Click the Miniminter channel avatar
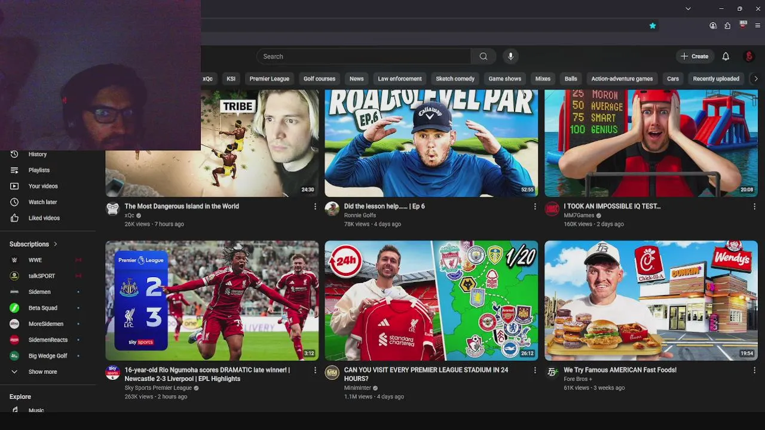765x430 pixels. [332, 373]
